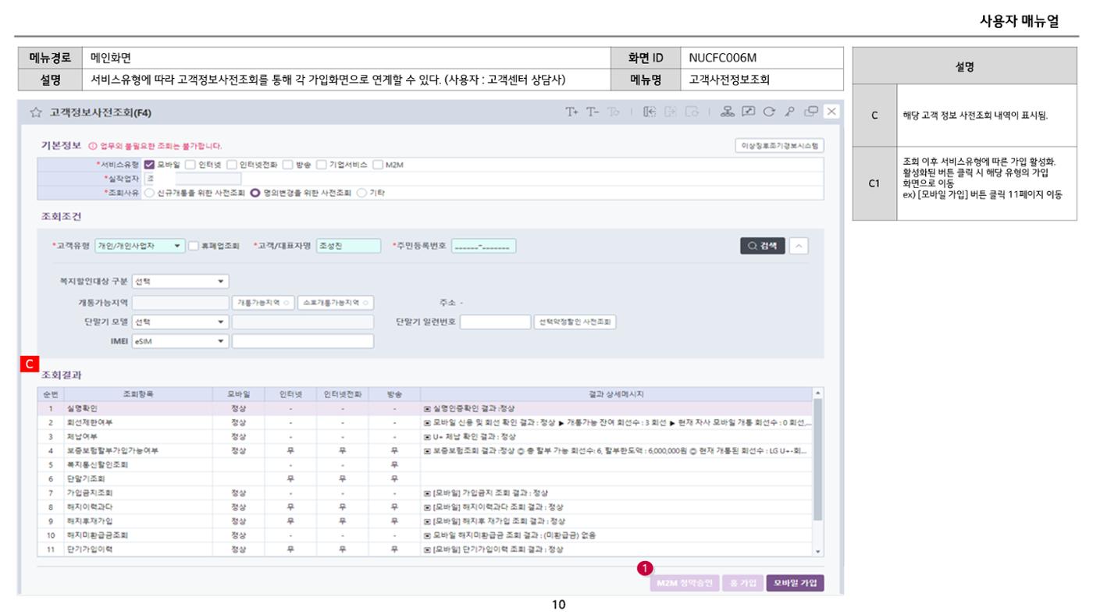The height and width of the screenshot is (615, 1093).
Task: Check the 방송 service type checkbox
Action: pyautogui.click(x=288, y=165)
